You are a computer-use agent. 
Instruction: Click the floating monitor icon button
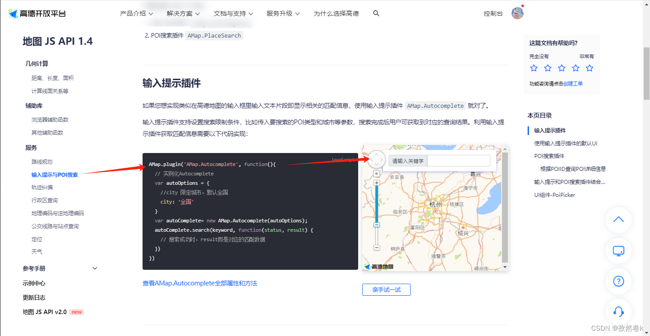pos(619,251)
